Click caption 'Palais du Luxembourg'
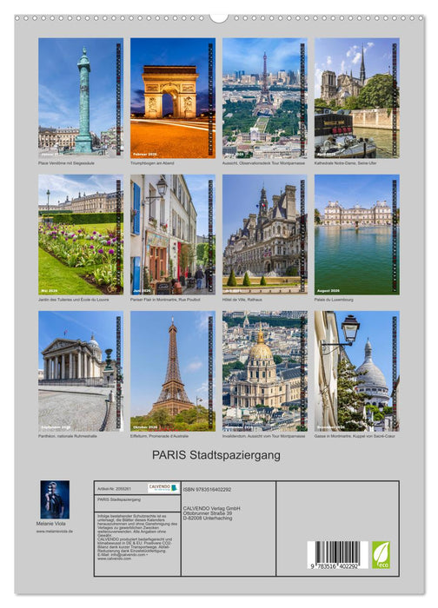 (334, 300)
